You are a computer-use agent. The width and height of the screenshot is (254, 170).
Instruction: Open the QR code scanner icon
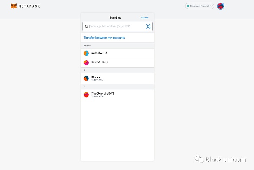click(x=148, y=26)
